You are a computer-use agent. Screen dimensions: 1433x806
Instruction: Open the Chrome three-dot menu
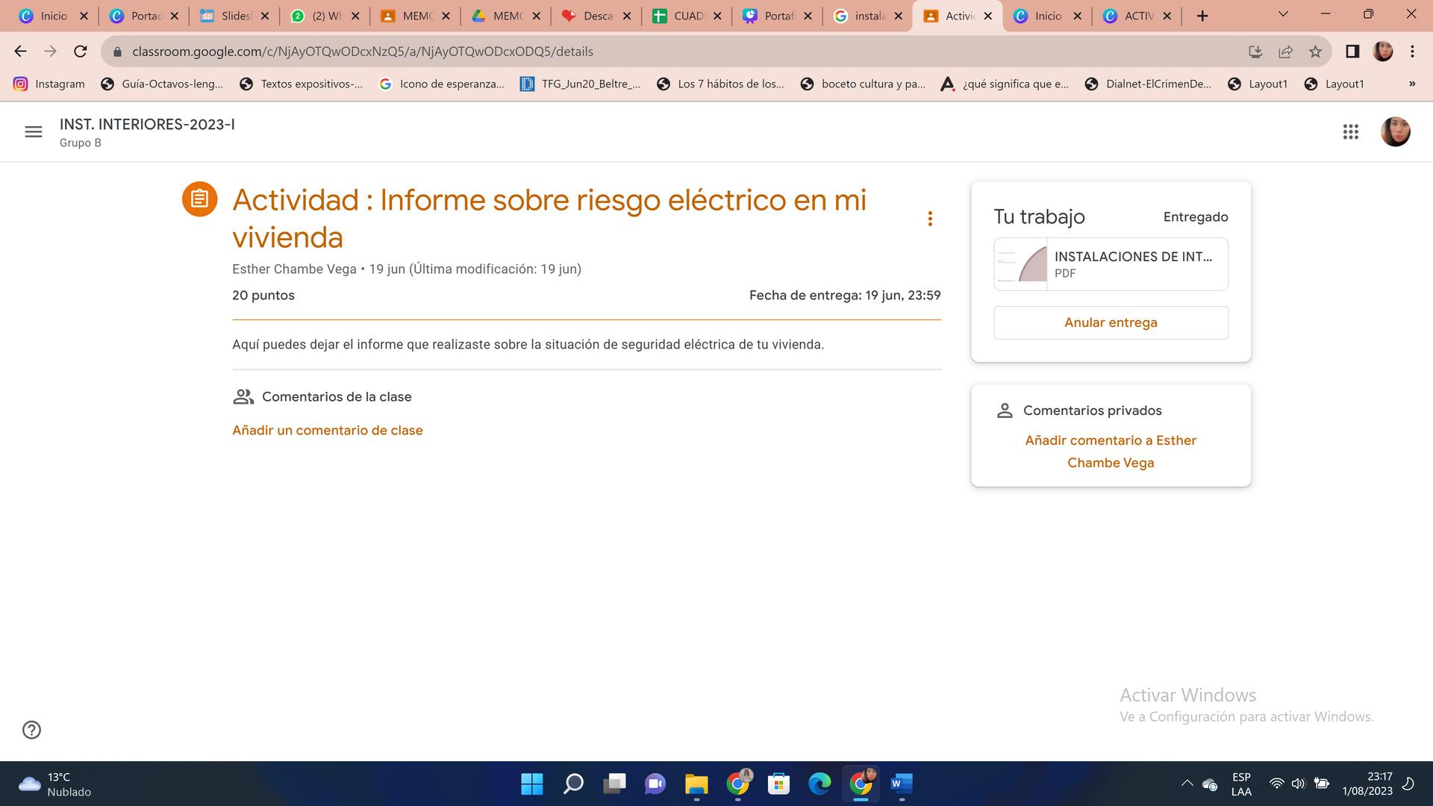pyautogui.click(x=1412, y=51)
